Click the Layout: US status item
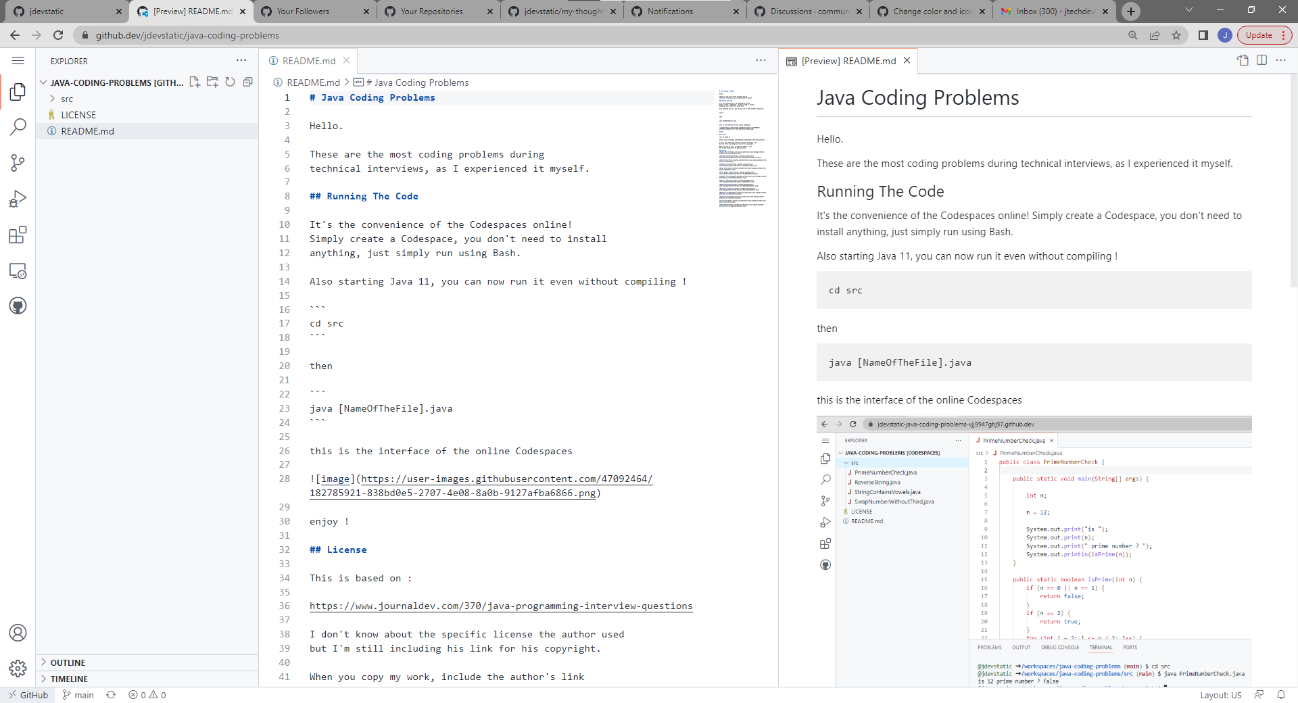The height and width of the screenshot is (703, 1298). pyautogui.click(x=1220, y=695)
